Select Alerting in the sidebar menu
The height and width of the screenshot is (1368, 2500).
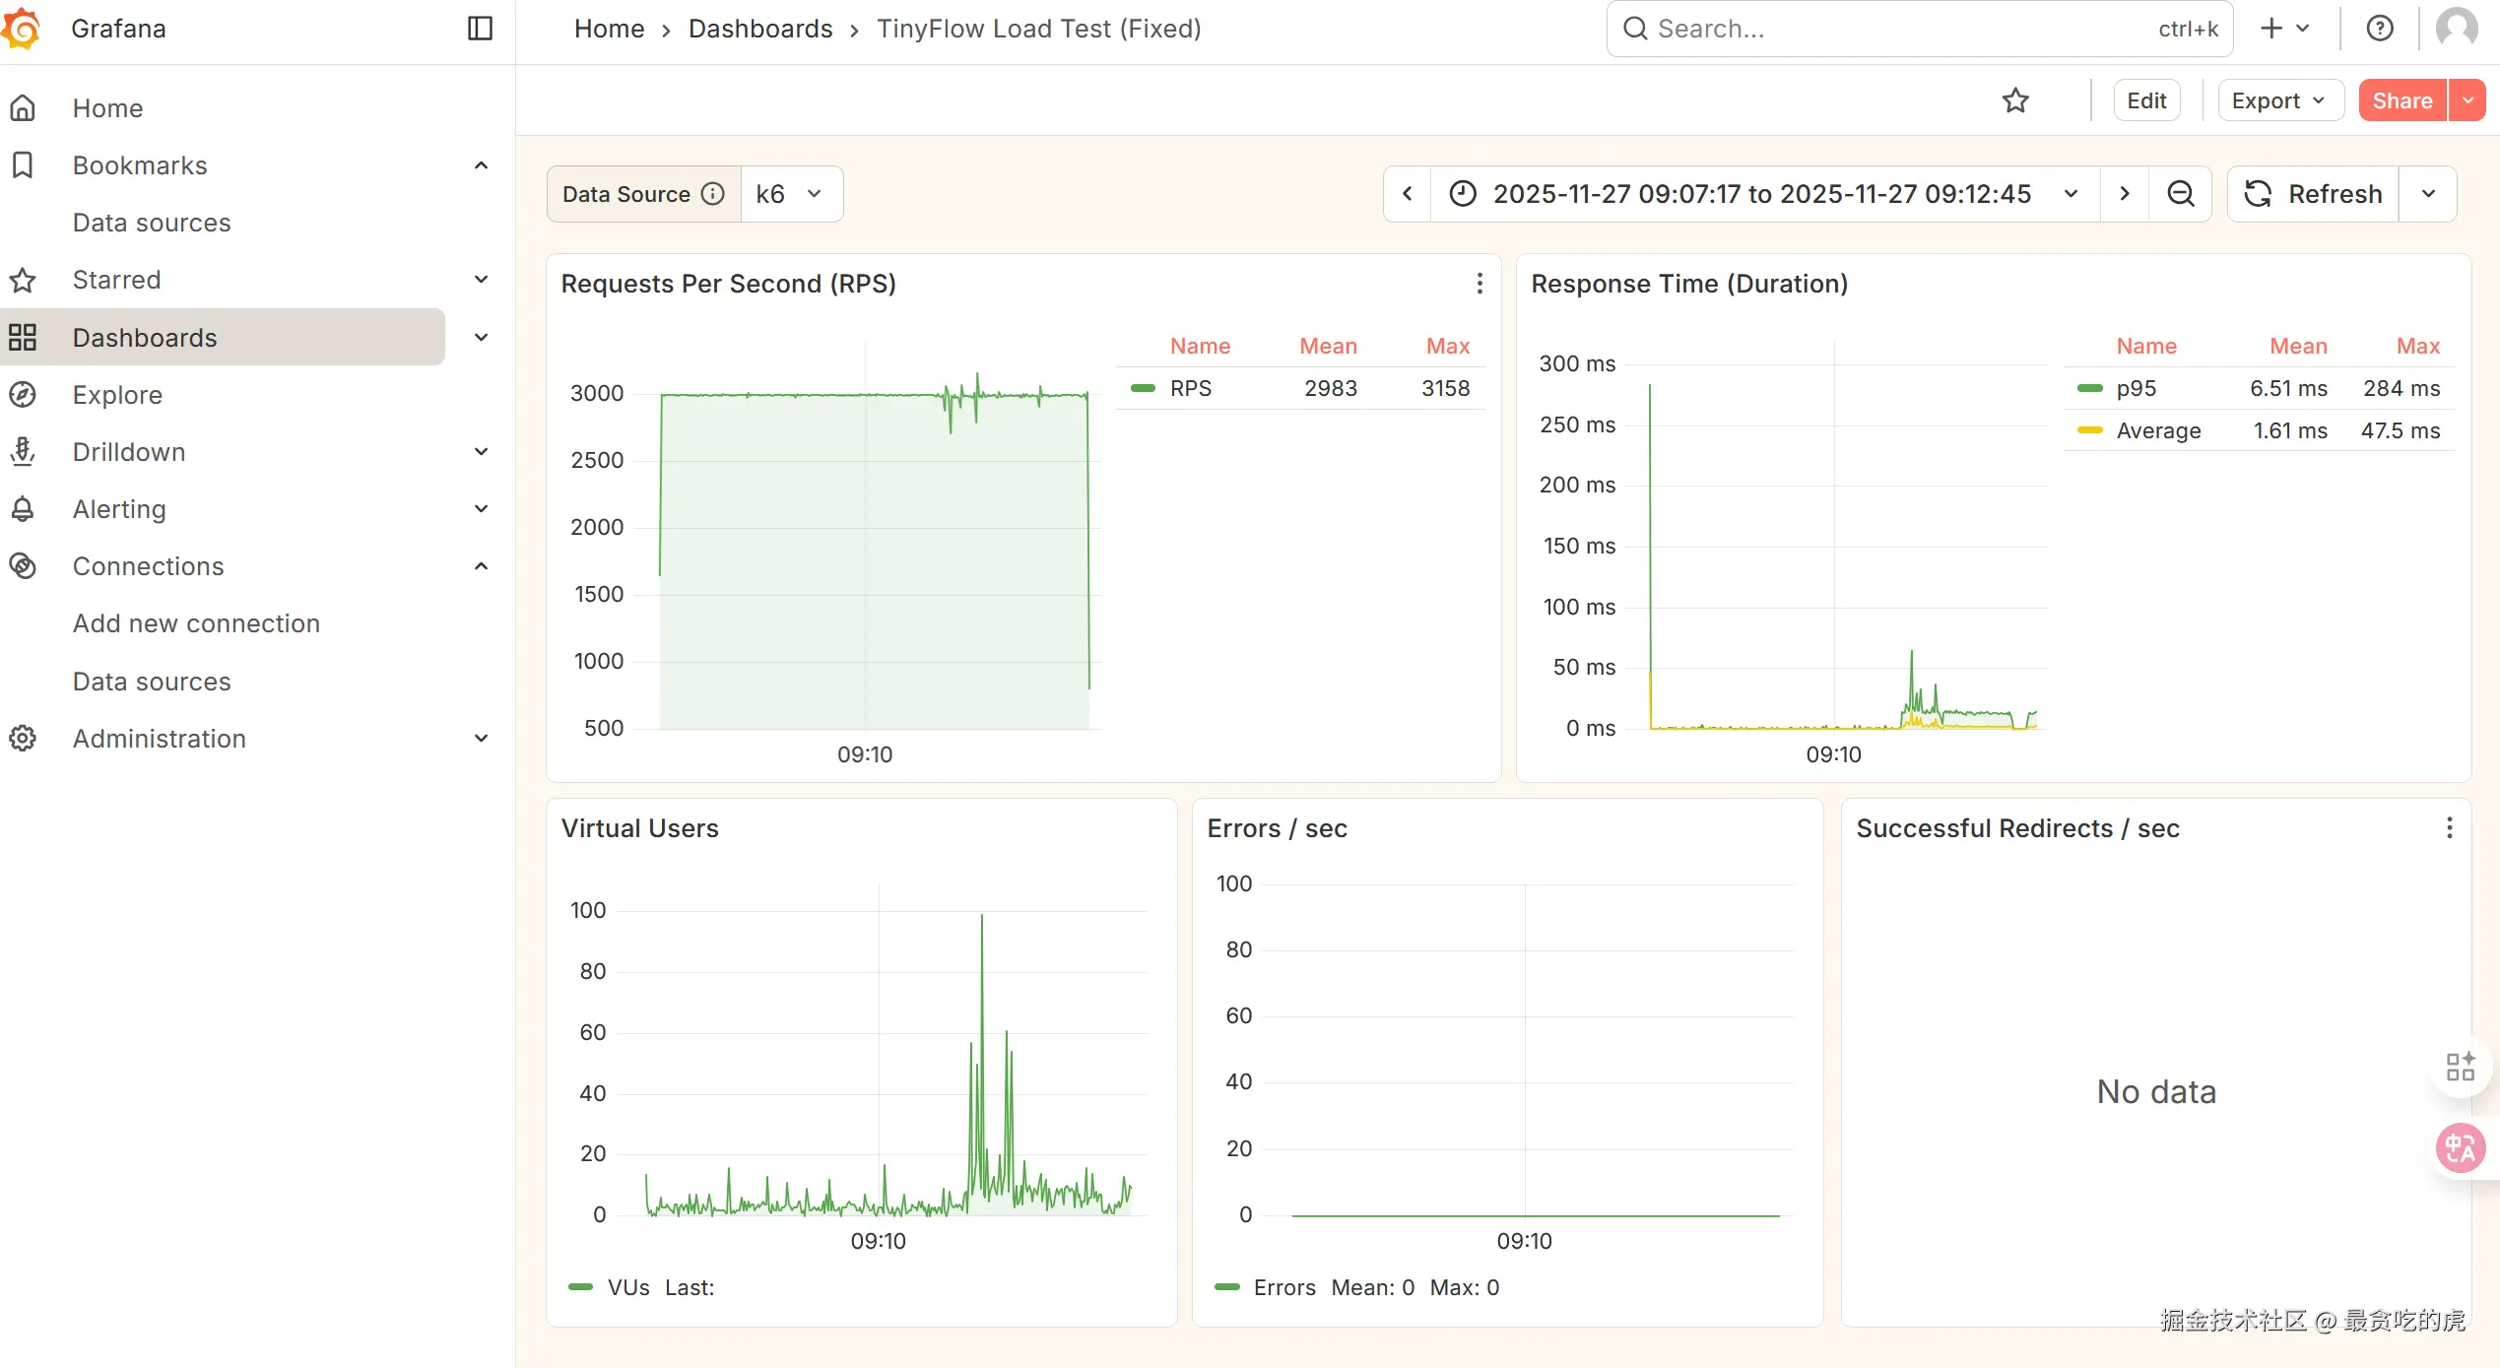point(119,509)
